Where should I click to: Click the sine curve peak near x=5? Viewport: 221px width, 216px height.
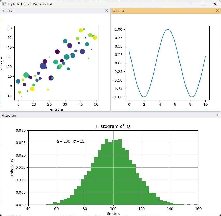point(168,29)
